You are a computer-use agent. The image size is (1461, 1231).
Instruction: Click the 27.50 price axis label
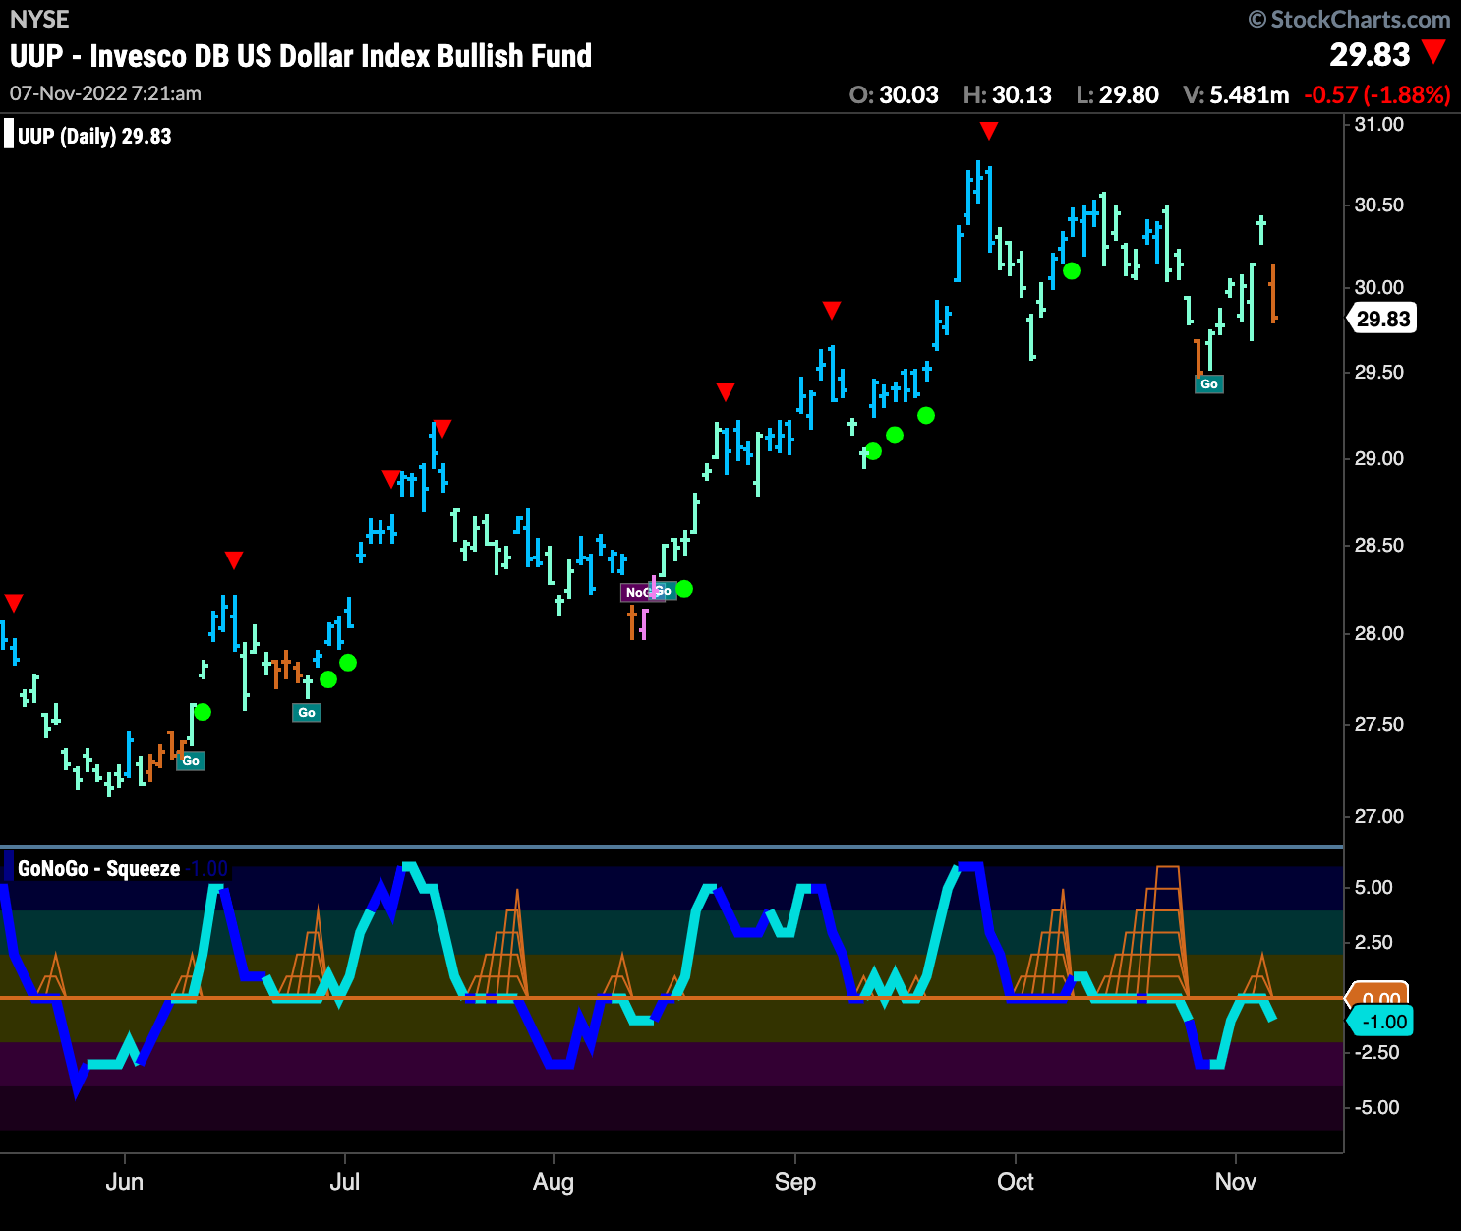tap(1379, 724)
